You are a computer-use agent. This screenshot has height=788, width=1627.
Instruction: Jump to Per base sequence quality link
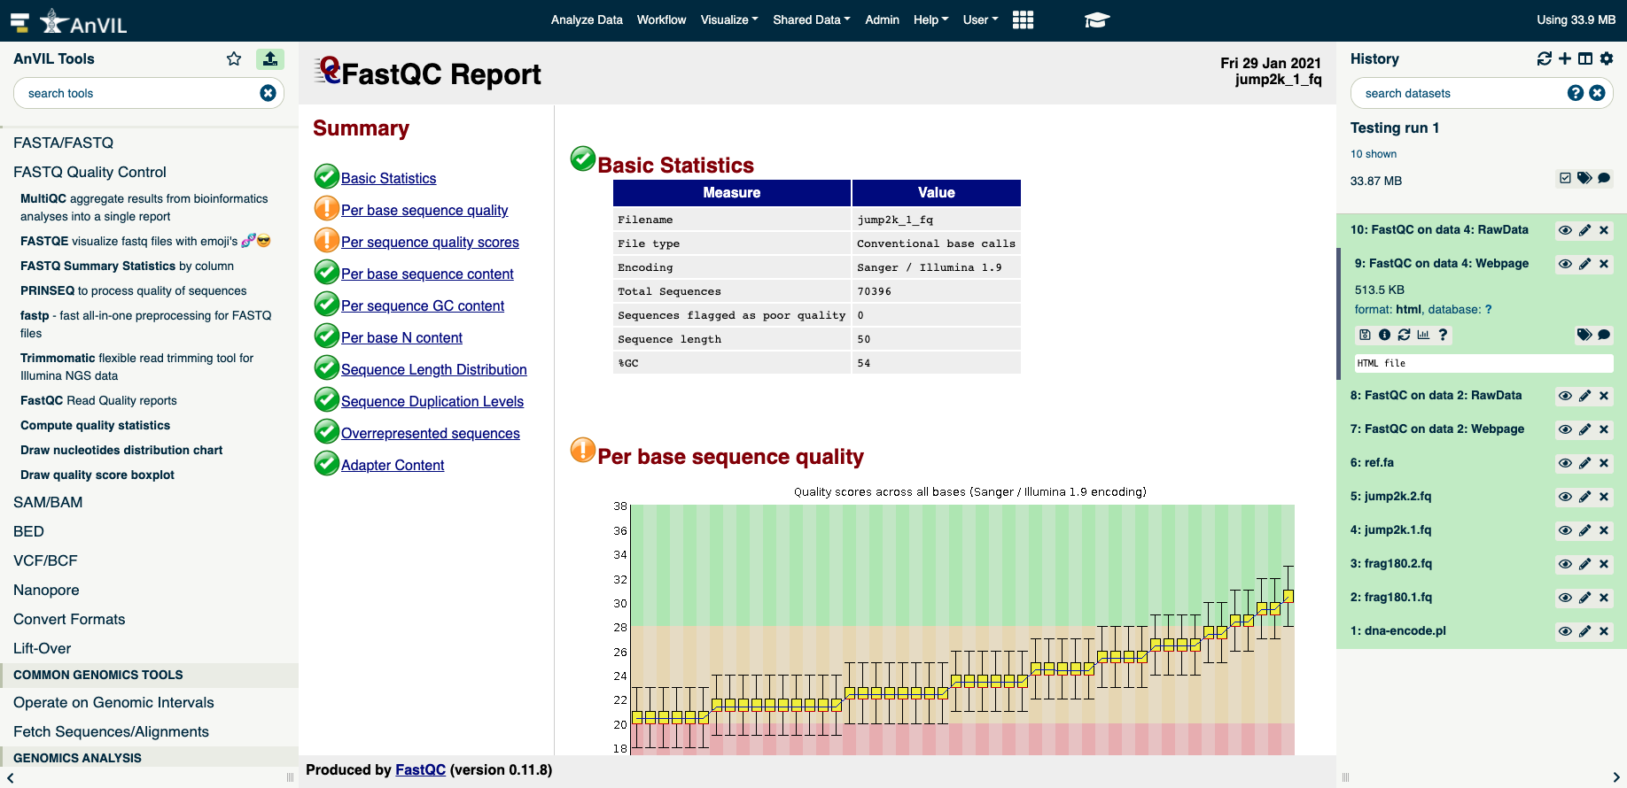pyautogui.click(x=424, y=210)
